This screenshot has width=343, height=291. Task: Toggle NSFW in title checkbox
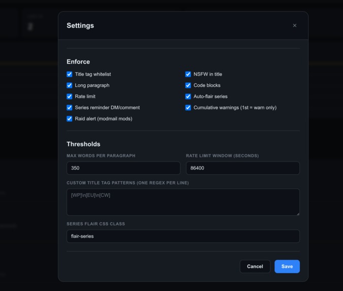[188, 74]
